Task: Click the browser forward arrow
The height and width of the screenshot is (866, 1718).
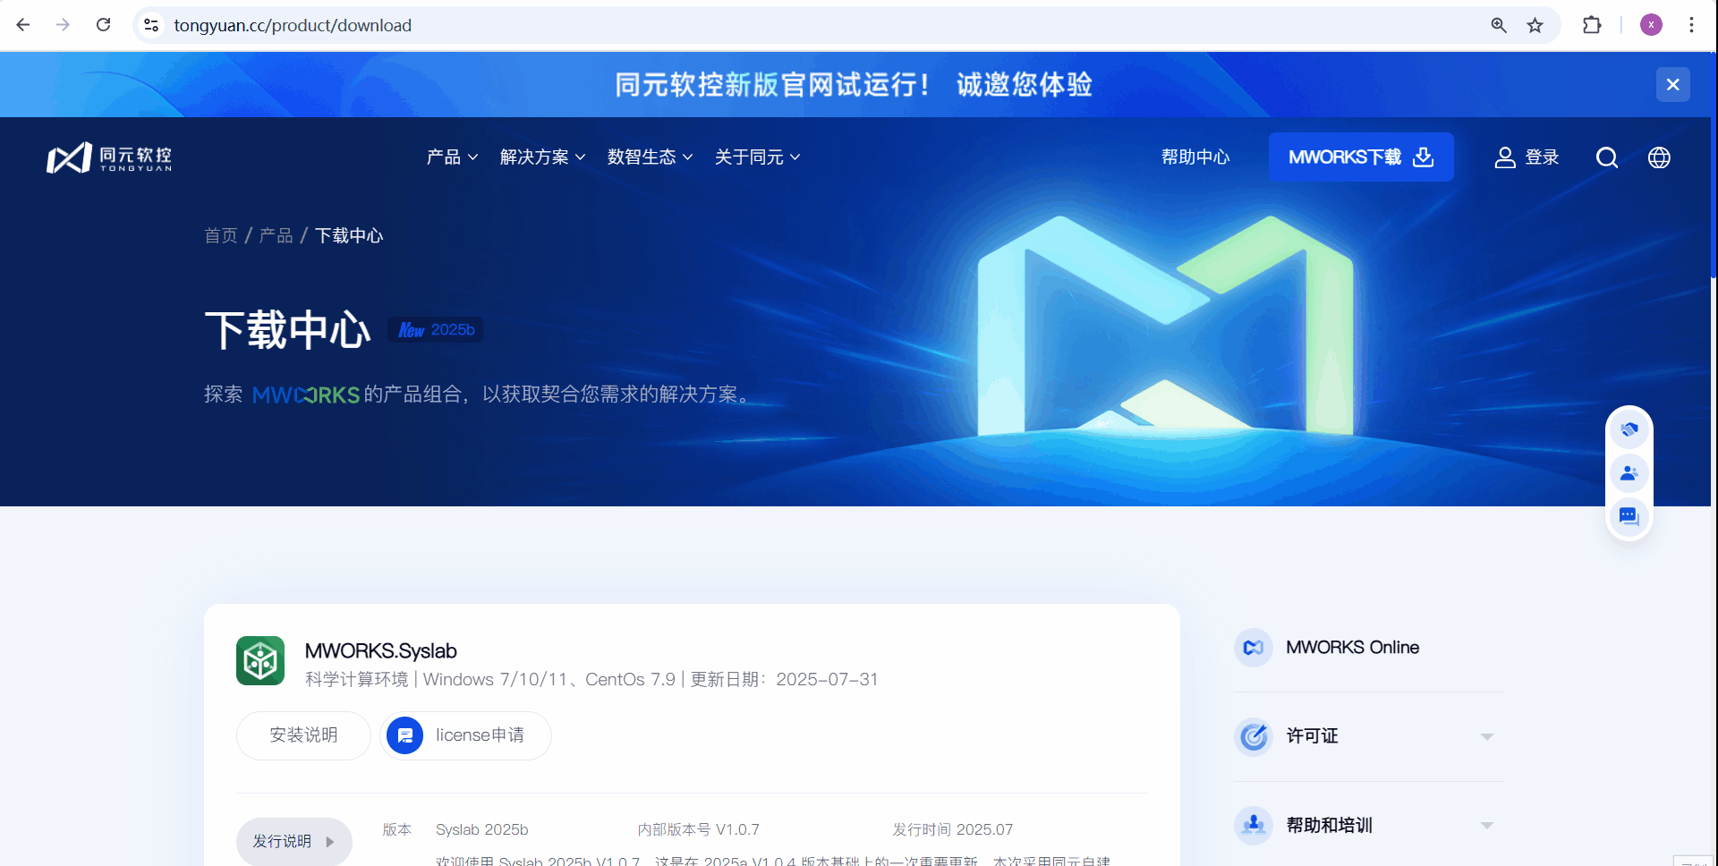Action: [63, 25]
